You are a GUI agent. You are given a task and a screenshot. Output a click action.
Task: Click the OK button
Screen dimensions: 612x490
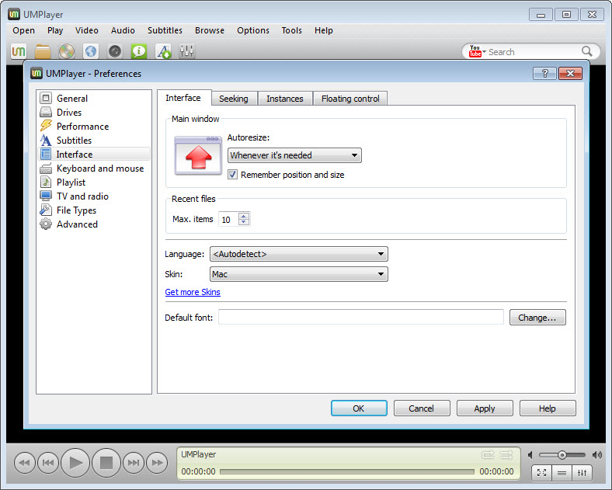[359, 408]
